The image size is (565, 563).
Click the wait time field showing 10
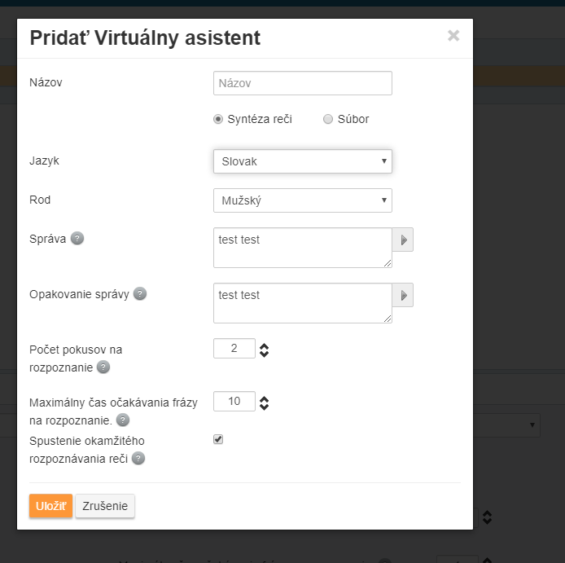[x=234, y=401]
